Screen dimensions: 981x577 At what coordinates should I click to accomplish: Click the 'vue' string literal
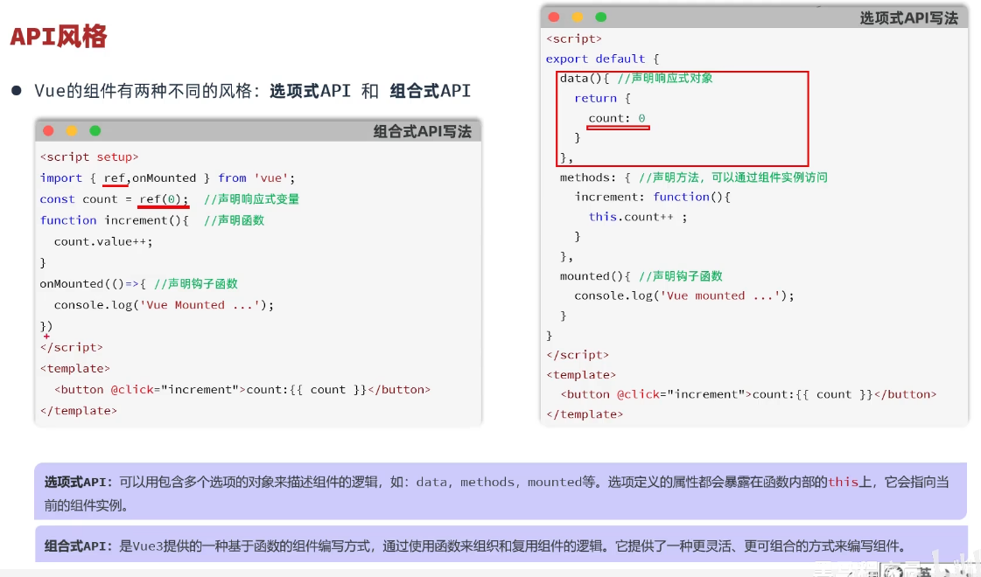click(271, 178)
